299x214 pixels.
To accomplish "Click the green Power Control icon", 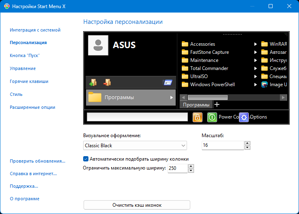I will coord(212,117).
